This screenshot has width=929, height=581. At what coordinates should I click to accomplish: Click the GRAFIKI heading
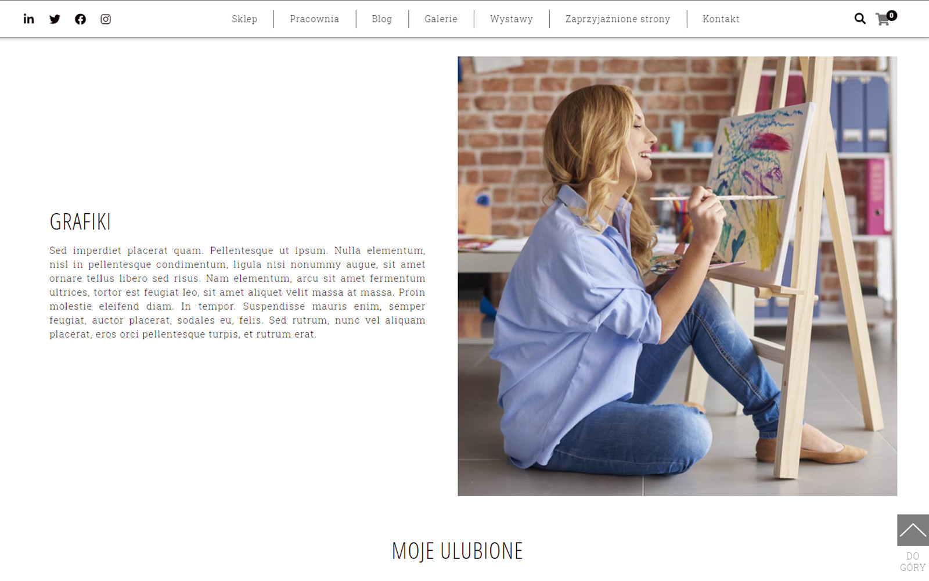pos(80,222)
